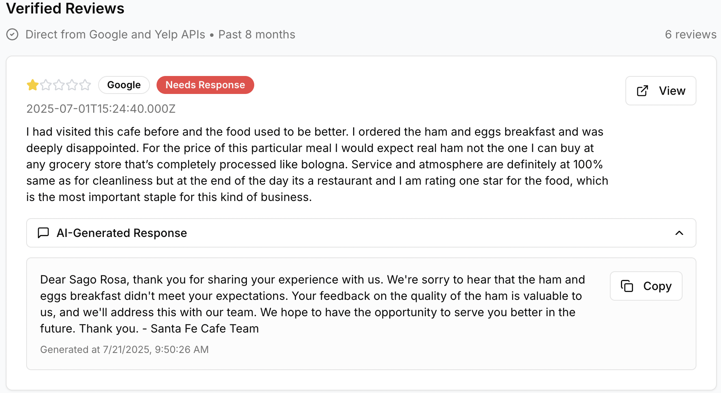Click the Verified Reviews heading
Screen dimensions: 721x393
[65, 9]
